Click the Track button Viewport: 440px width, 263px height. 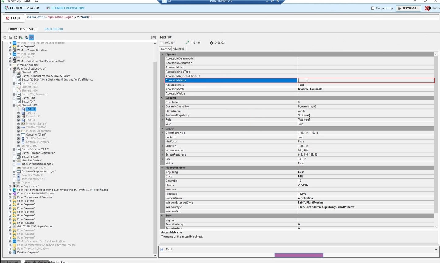pos(13,18)
